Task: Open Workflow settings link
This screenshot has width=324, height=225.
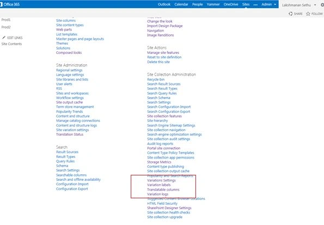Action: pos(70,98)
